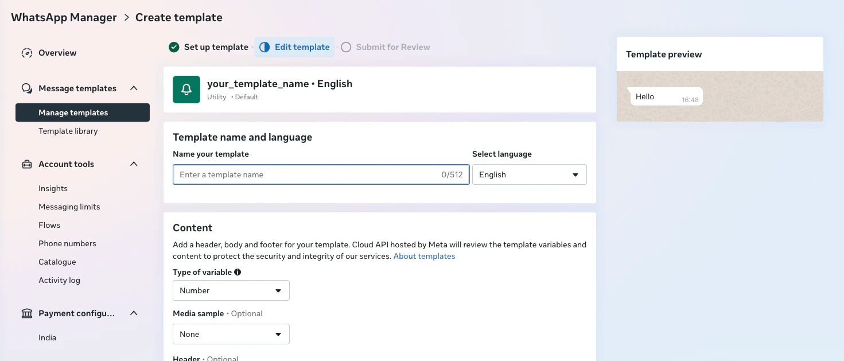Open the Media sample None dropdown

pyautogui.click(x=231, y=334)
